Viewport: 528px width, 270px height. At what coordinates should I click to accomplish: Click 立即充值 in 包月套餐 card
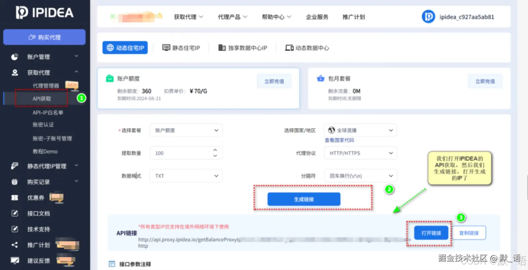pos(485,81)
